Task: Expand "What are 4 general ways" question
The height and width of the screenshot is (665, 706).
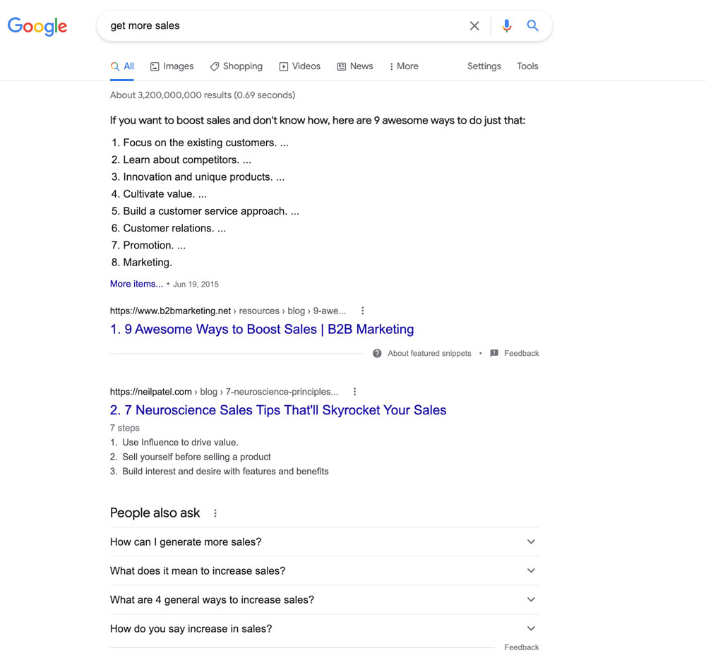Action: click(x=324, y=599)
